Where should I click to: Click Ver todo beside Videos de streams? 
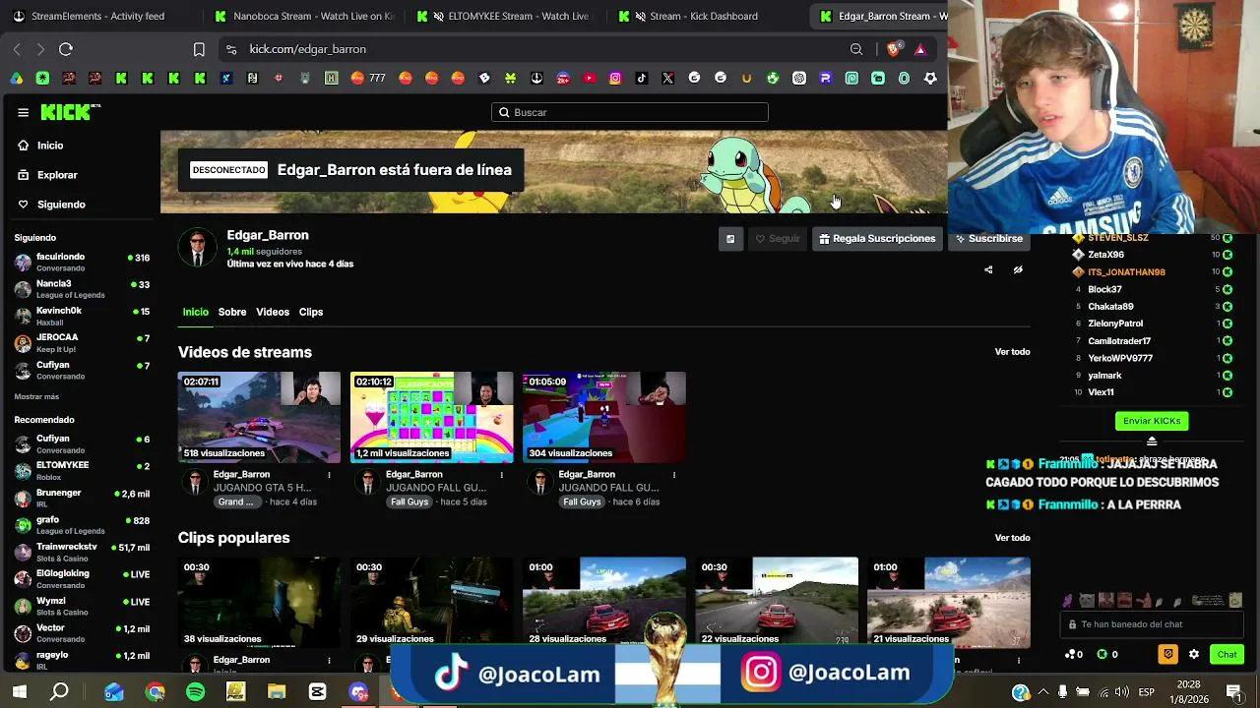tap(1012, 352)
